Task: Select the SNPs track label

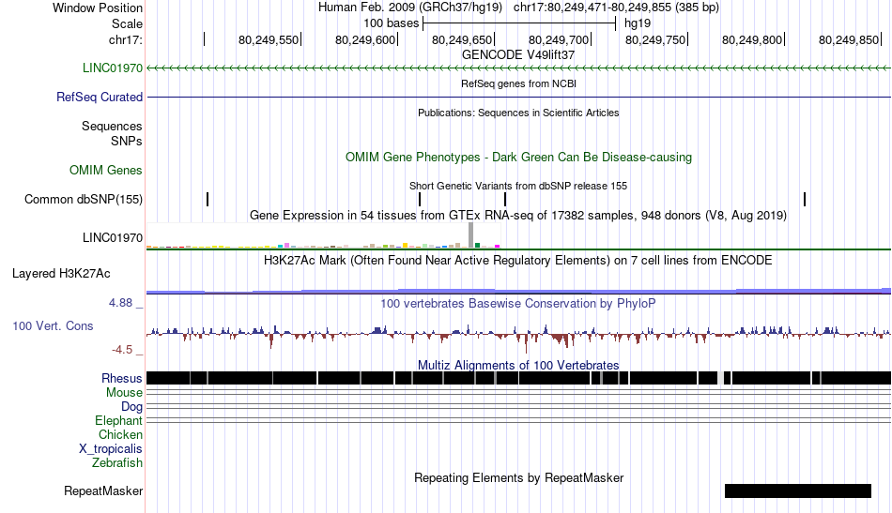Action: (x=127, y=141)
